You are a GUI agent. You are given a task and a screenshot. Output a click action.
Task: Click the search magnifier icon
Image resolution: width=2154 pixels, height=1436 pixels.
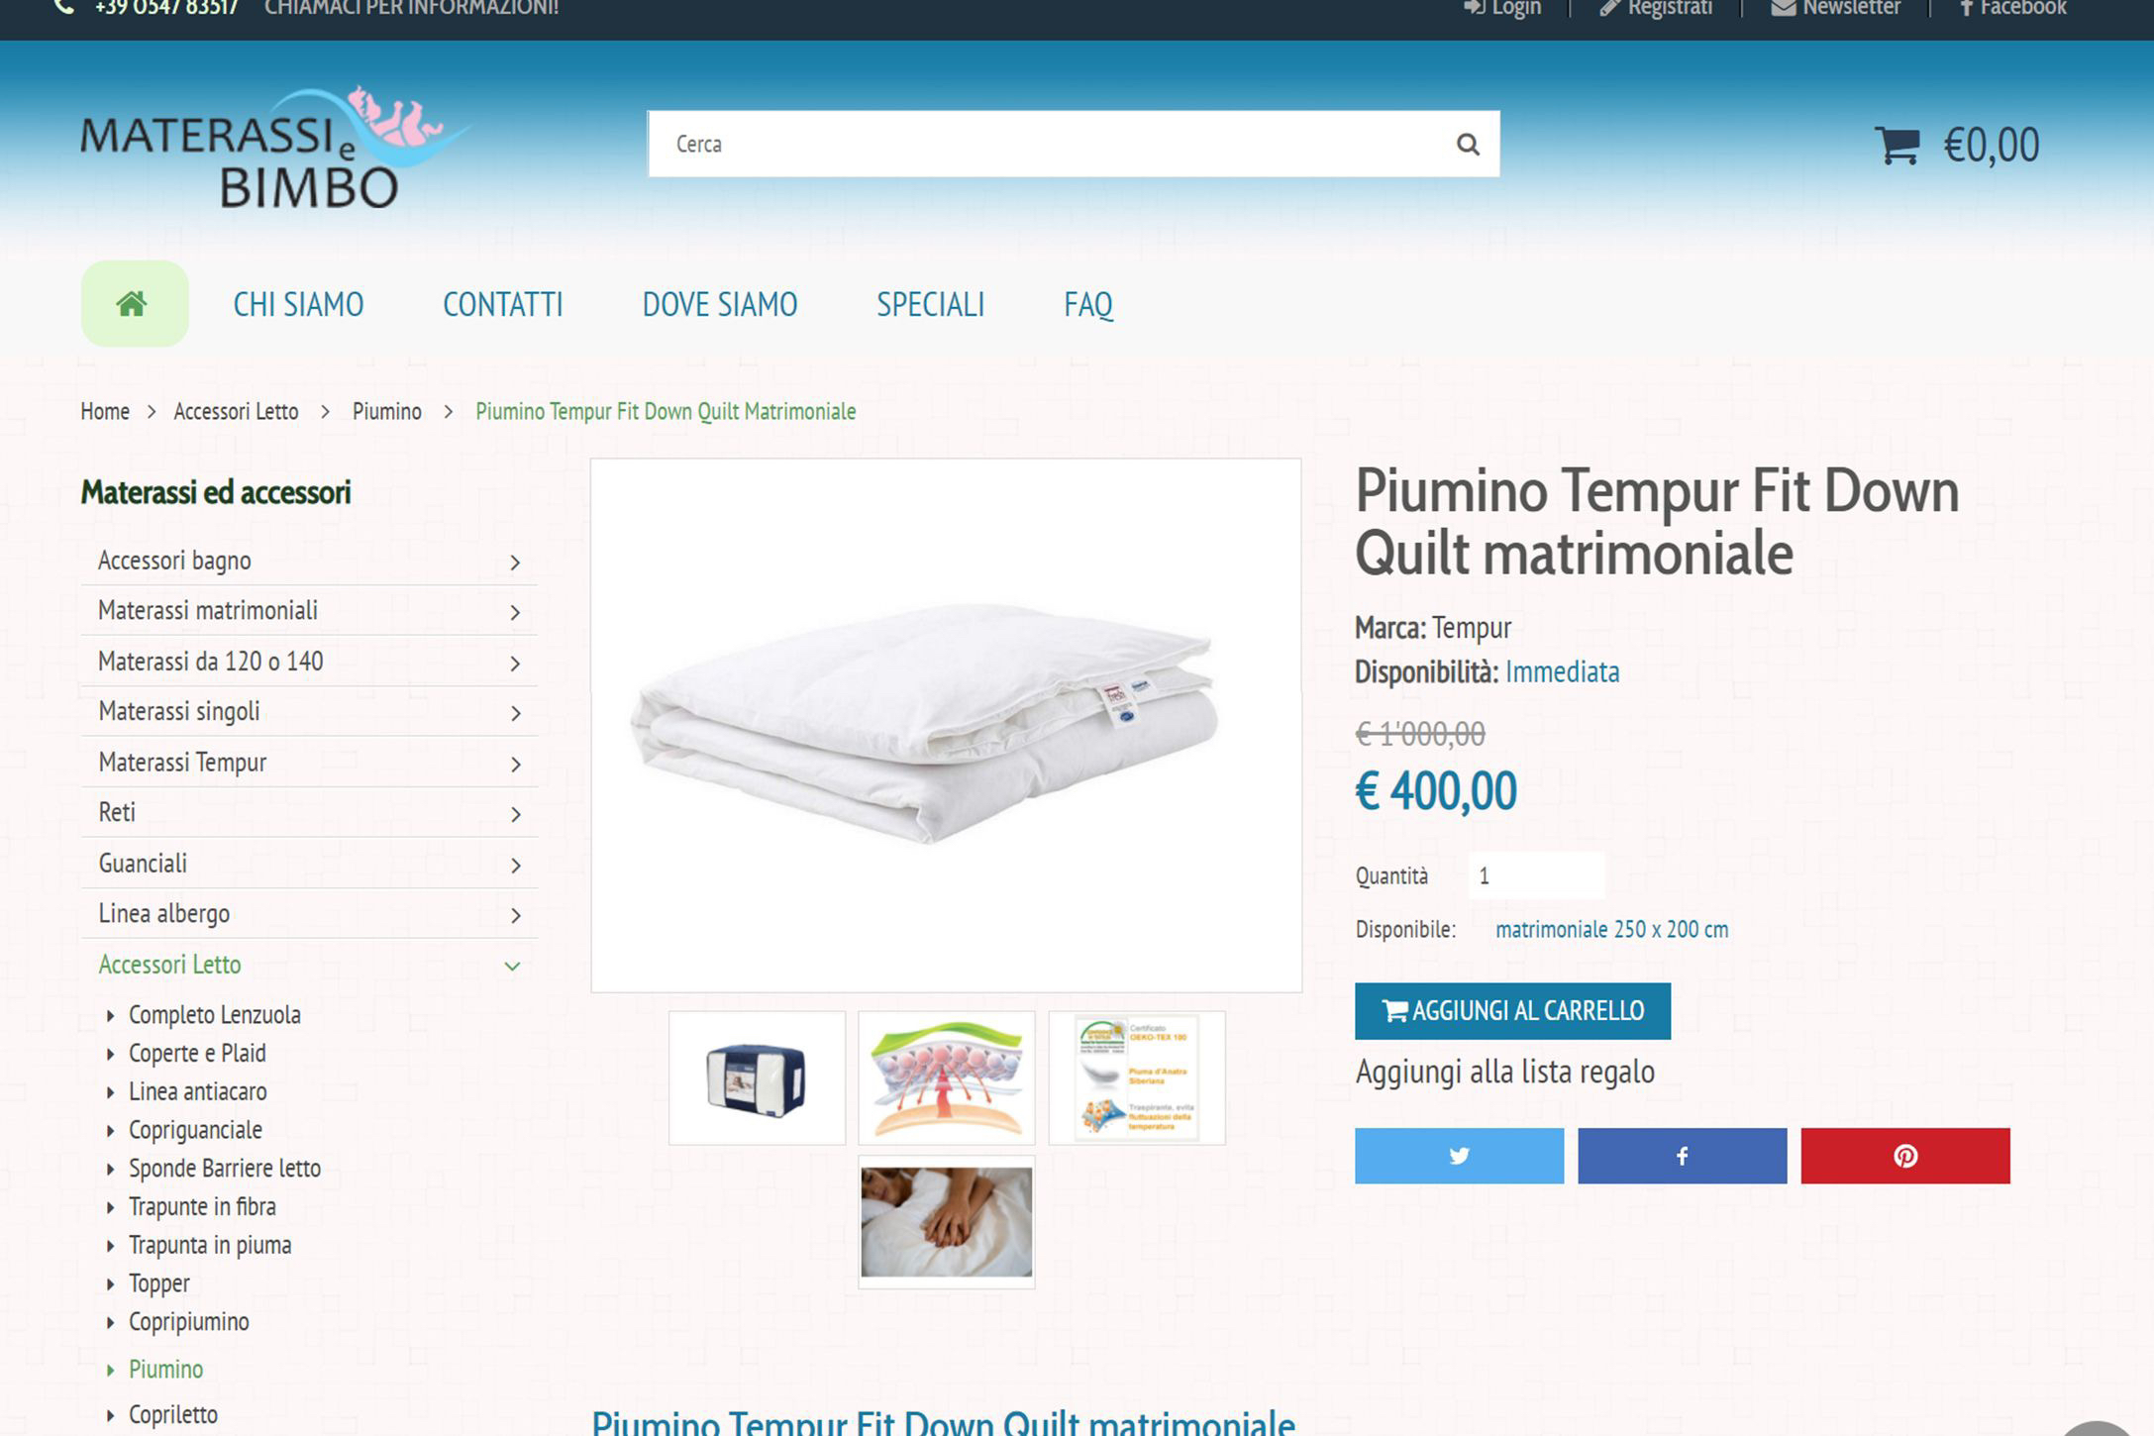1468,145
